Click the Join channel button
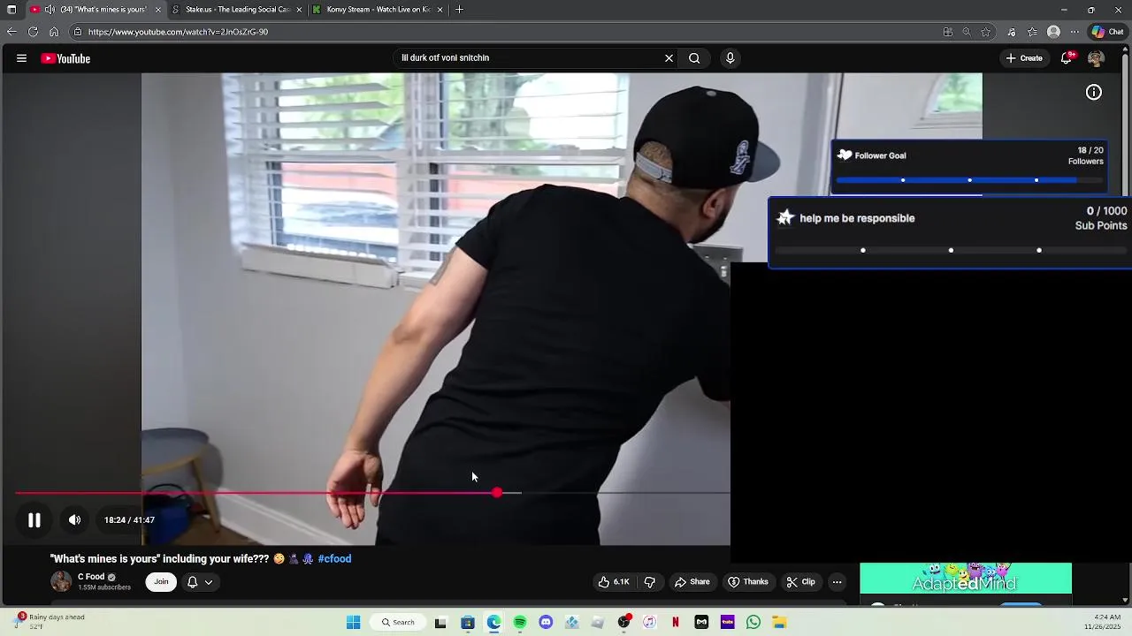 pos(161,581)
